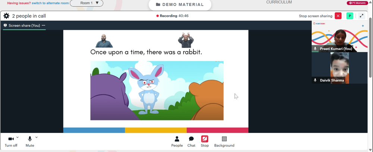This screenshot has height=152, width=373.
Task: Click switch to alternate room link
Action: [50, 3]
